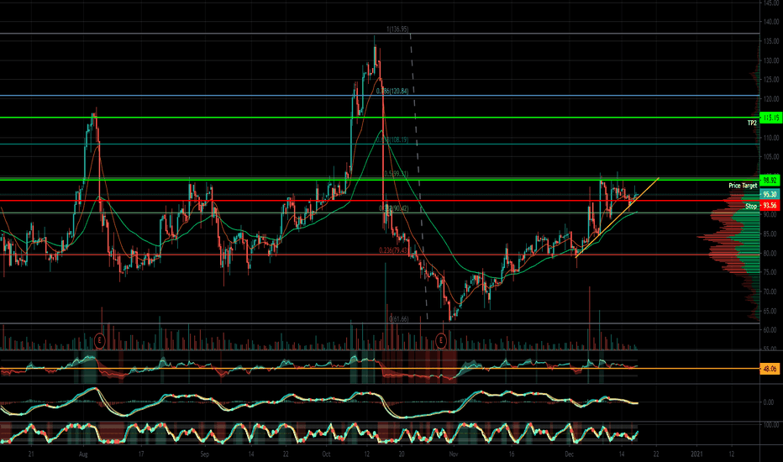This screenshot has width=783, height=462.
Task: Select the green 115.15 price label
Action: coord(770,118)
